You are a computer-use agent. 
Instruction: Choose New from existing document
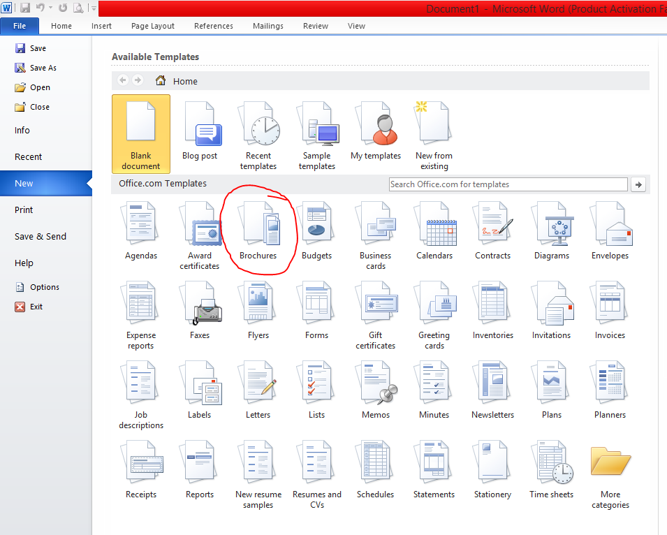[x=434, y=136]
